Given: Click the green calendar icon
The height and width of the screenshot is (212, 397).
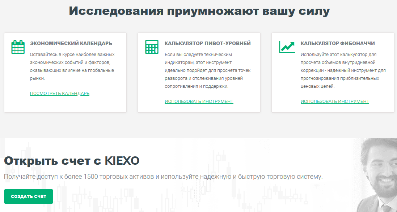Looking at the screenshot, I should tap(18, 47).
